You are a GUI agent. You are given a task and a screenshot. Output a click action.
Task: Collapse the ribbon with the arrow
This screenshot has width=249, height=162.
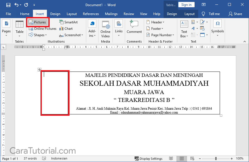[x=245, y=41]
